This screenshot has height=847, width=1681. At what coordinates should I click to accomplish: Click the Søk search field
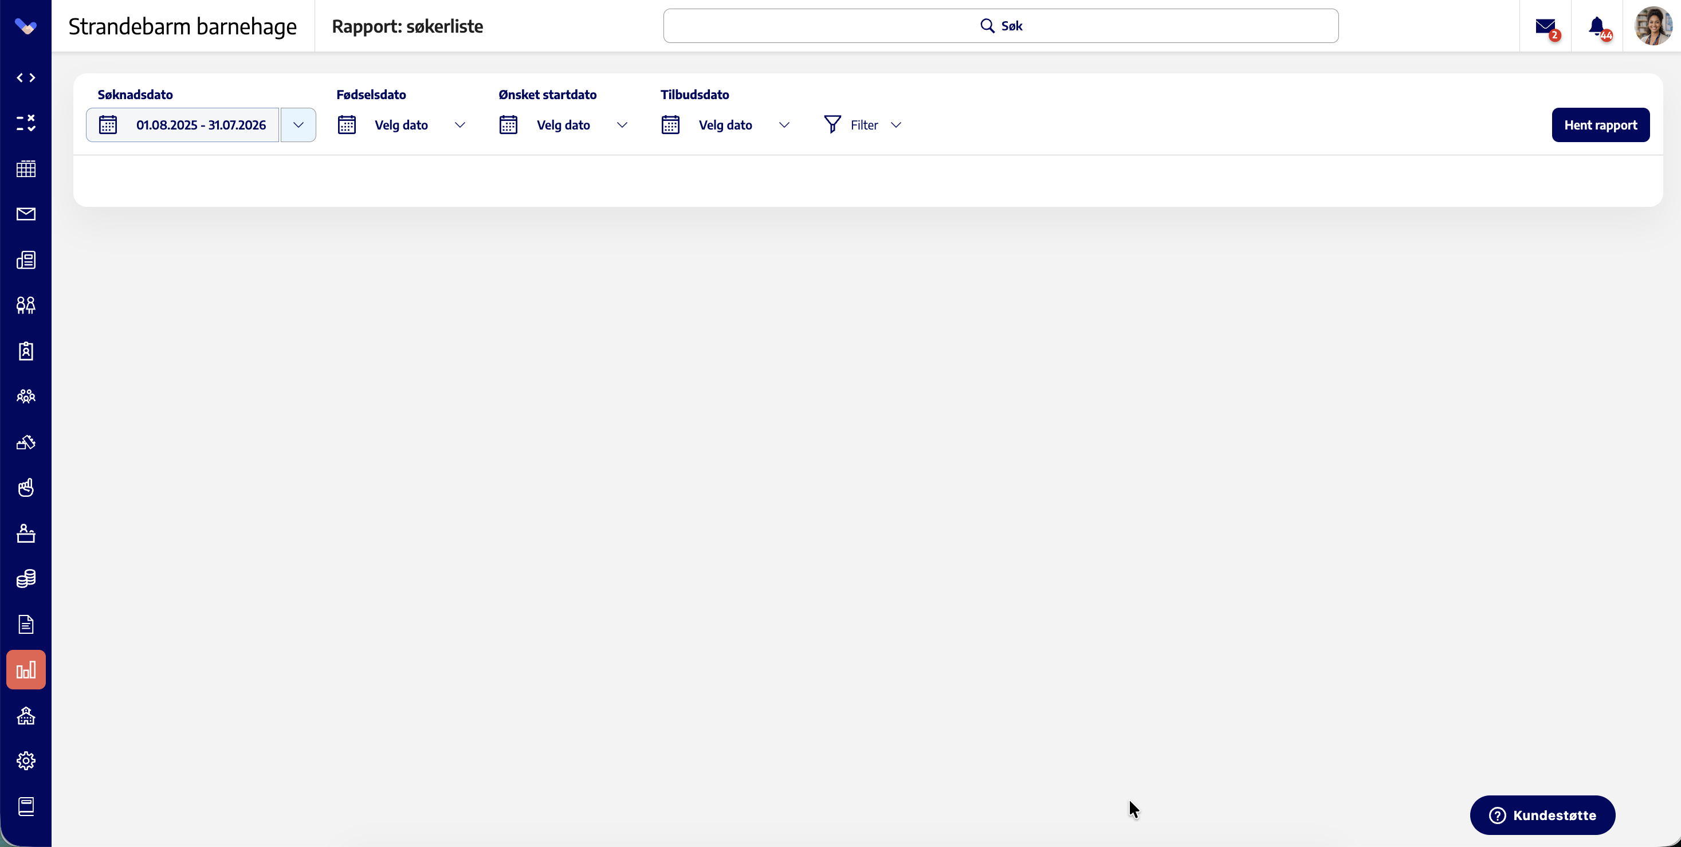(x=1001, y=26)
